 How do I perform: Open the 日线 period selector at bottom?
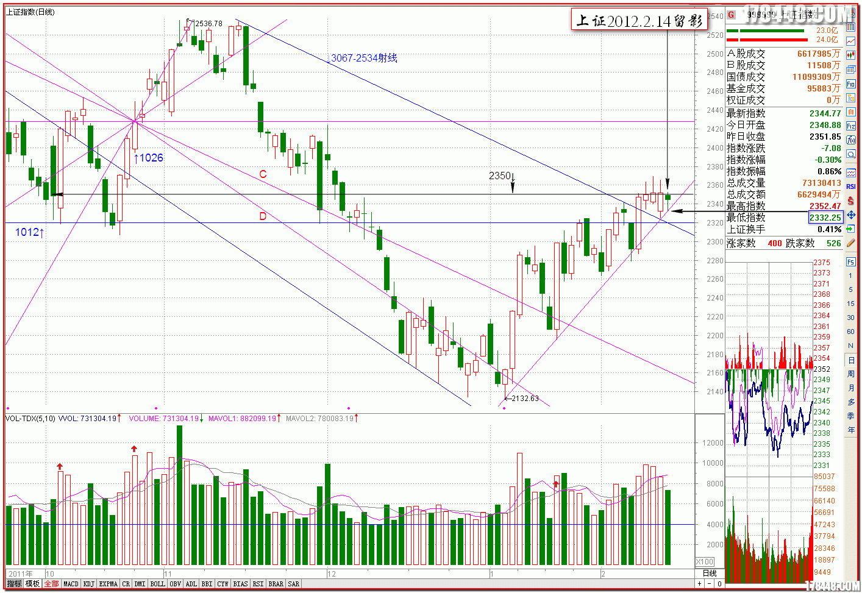point(710,573)
